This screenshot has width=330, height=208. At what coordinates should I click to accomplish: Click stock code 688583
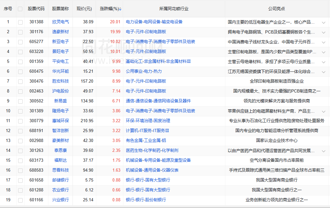click(36, 170)
